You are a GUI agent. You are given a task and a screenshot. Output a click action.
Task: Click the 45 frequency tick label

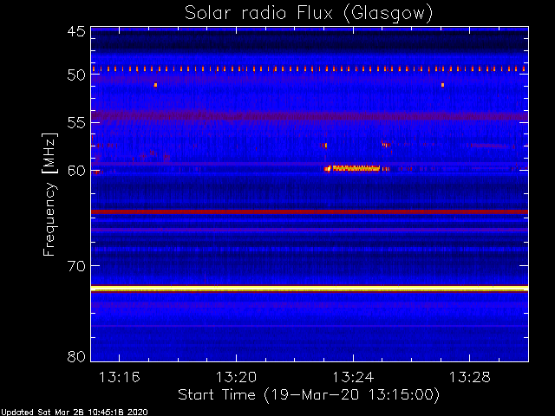76,32
